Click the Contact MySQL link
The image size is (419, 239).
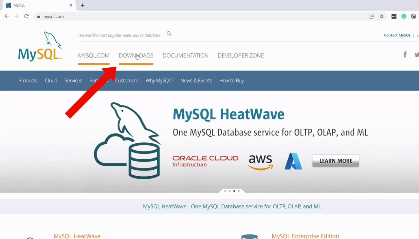(397, 35)
